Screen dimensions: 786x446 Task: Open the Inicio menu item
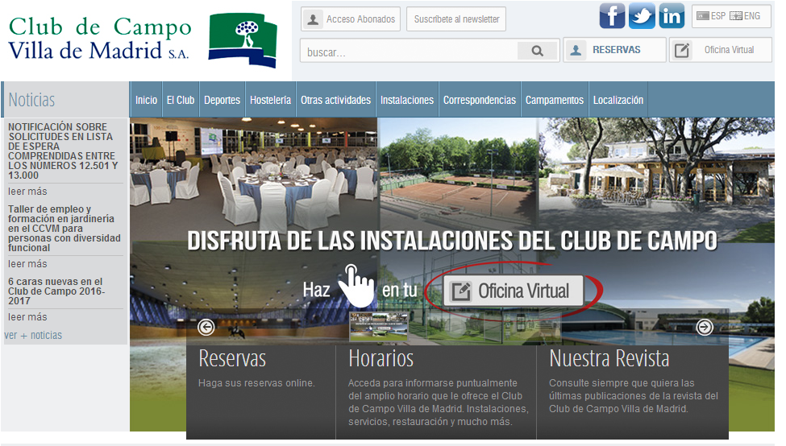click(146, 100)
